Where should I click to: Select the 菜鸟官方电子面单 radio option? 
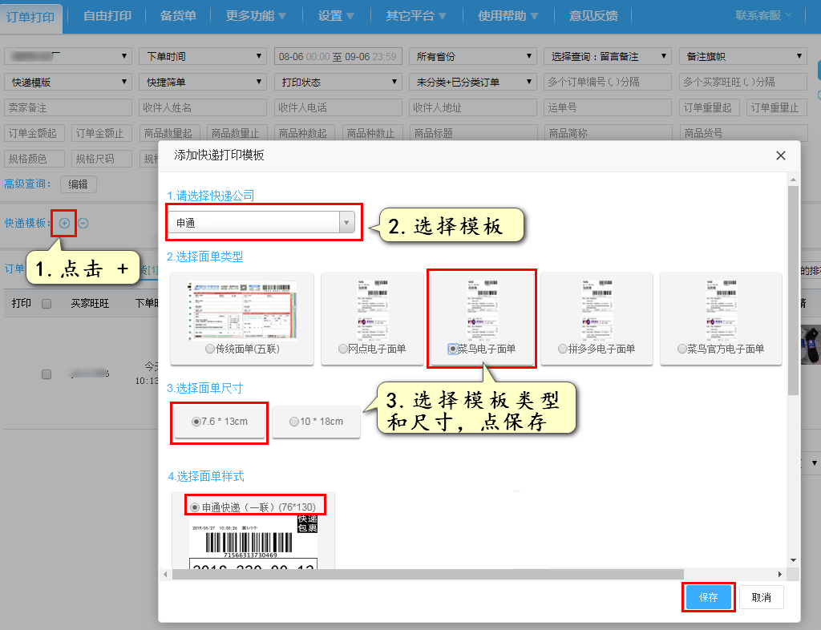click(x=682, y=349)
